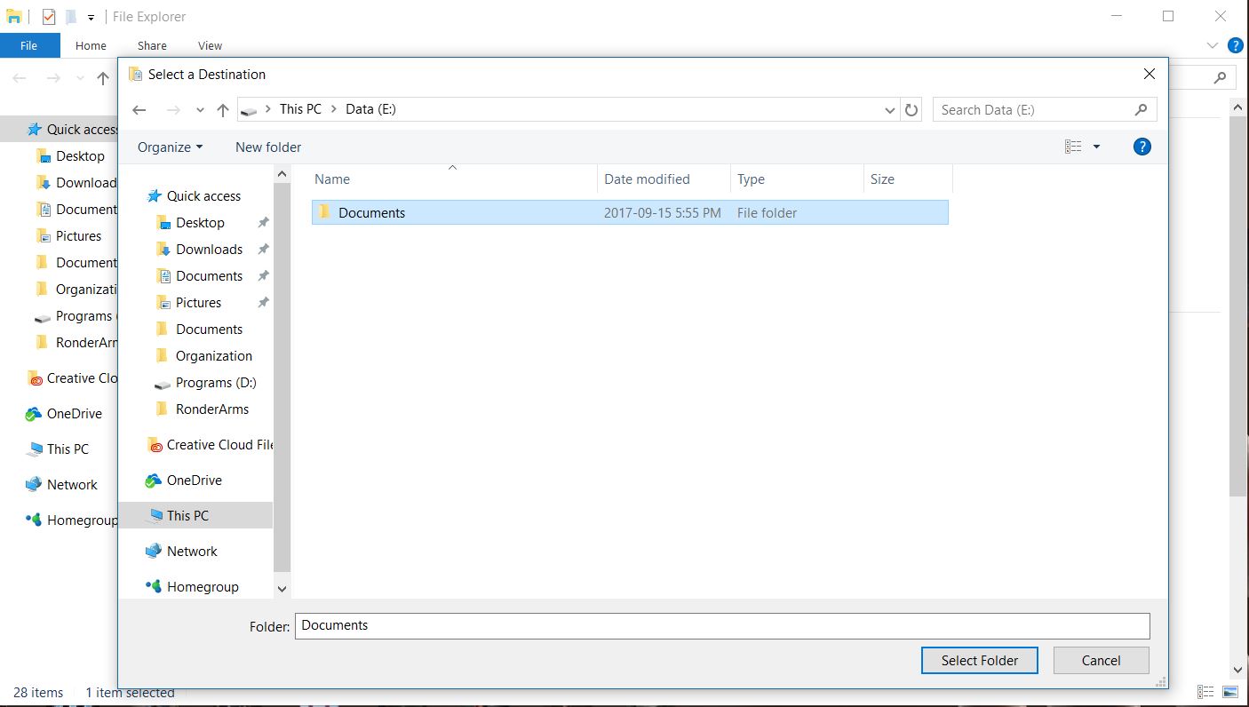Click the Back navigation arrow
This screenshot has height=707, width=1249.
coord(139,109)
